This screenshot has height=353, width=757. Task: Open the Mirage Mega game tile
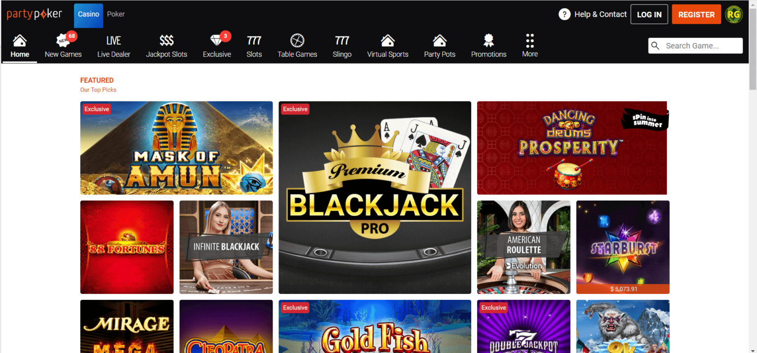click(x=127, y=326)
